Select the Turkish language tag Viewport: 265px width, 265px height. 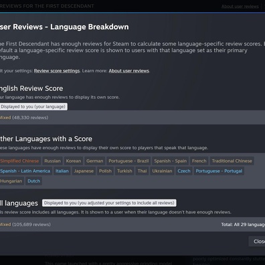point(124,171)
